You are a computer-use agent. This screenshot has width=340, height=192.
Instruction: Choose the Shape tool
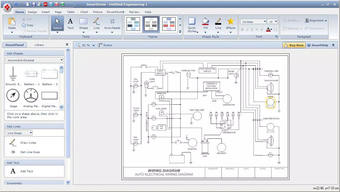pos(83,23)
